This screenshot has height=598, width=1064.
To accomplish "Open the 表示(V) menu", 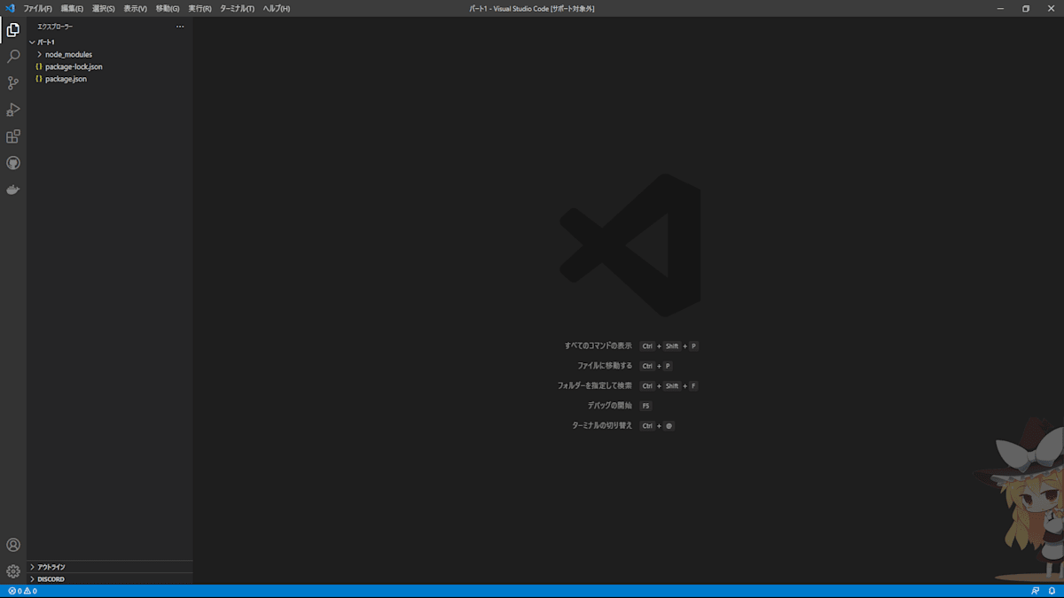I will click(135, 8).
